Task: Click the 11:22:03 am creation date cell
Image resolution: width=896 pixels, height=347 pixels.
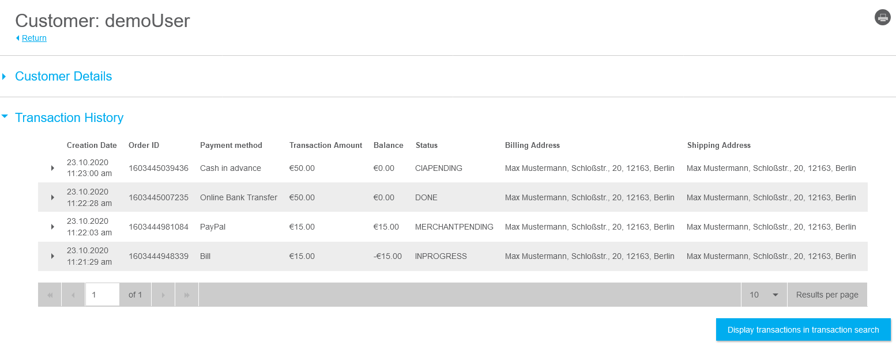Action: 89,227
